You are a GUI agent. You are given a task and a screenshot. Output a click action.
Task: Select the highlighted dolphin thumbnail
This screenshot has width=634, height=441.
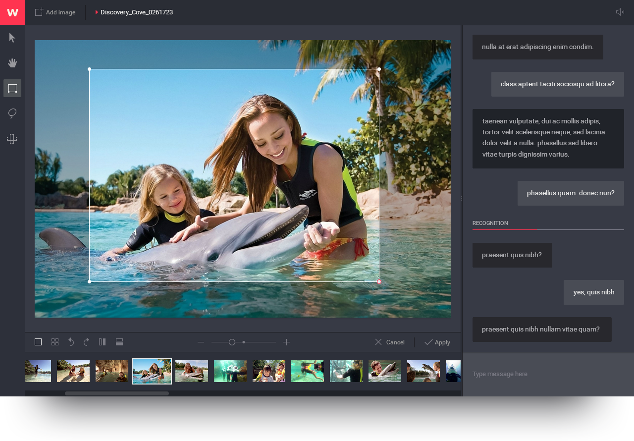pyautogui.click(x=152, y=371)
